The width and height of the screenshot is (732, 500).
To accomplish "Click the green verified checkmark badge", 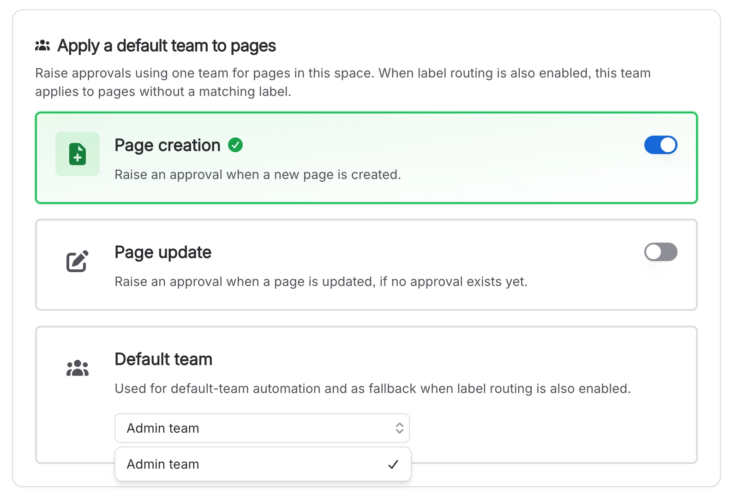I will pyautogui.click(x=235, y=145).
